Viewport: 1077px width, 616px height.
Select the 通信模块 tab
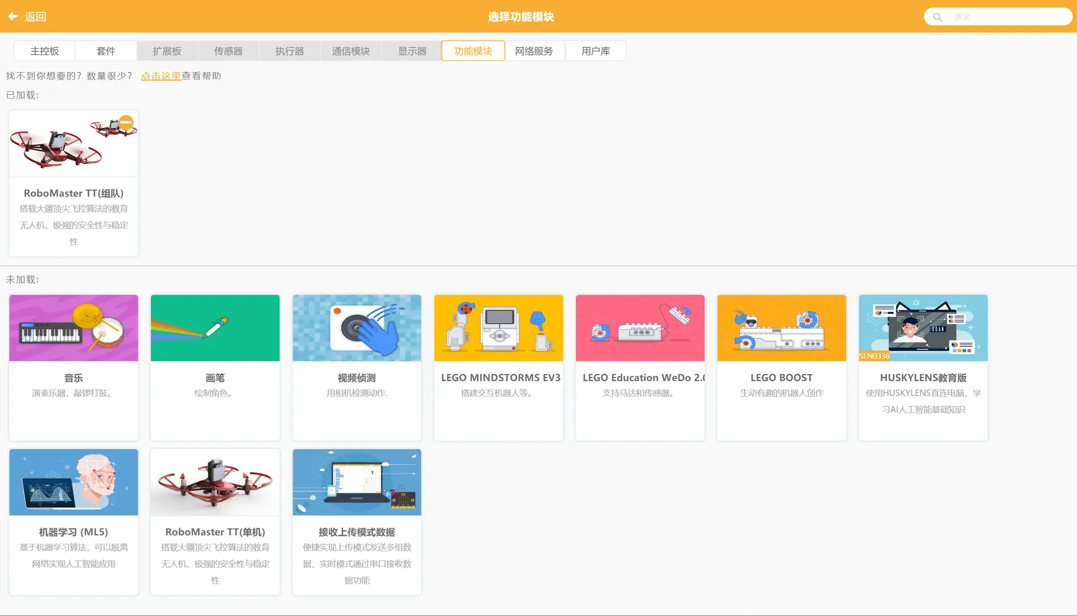(x=351, y=51)
